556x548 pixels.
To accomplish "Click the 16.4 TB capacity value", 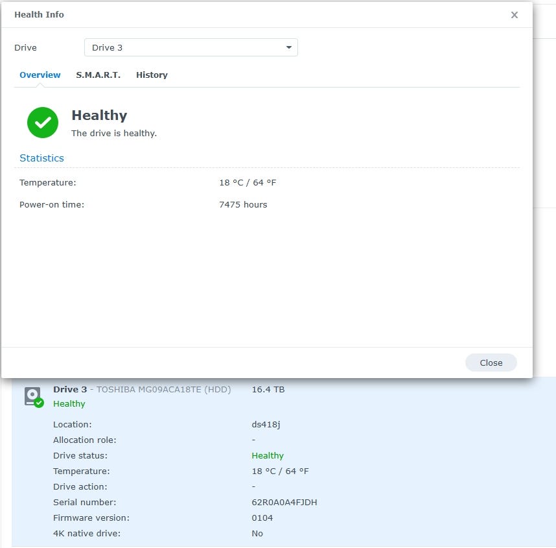I will pyautogui.click(x=268, y=389).
